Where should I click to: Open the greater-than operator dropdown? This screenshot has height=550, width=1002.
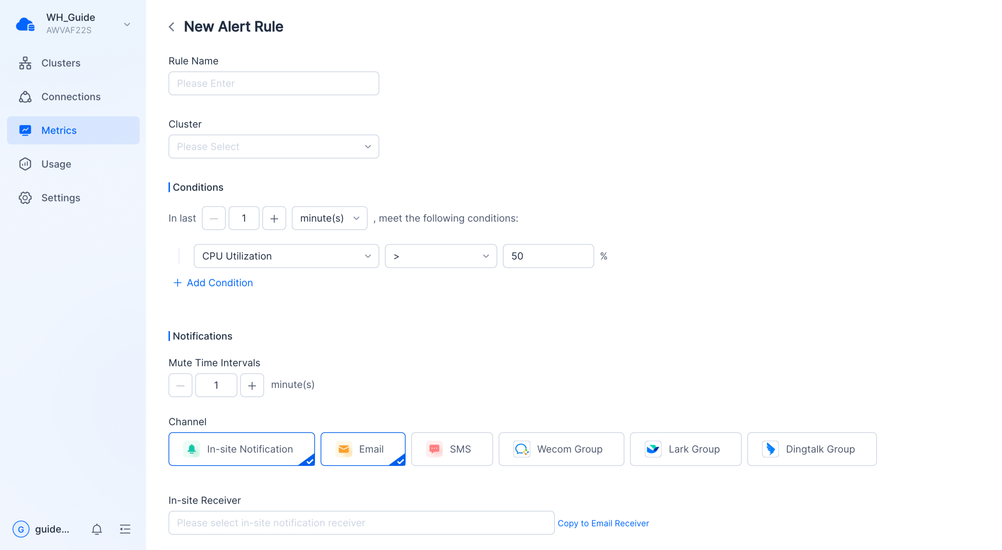[441, 256]
